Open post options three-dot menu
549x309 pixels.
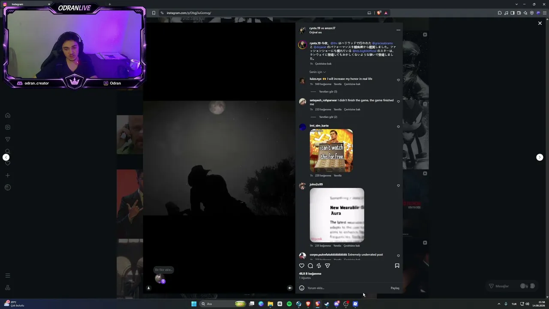click(398, 30)
